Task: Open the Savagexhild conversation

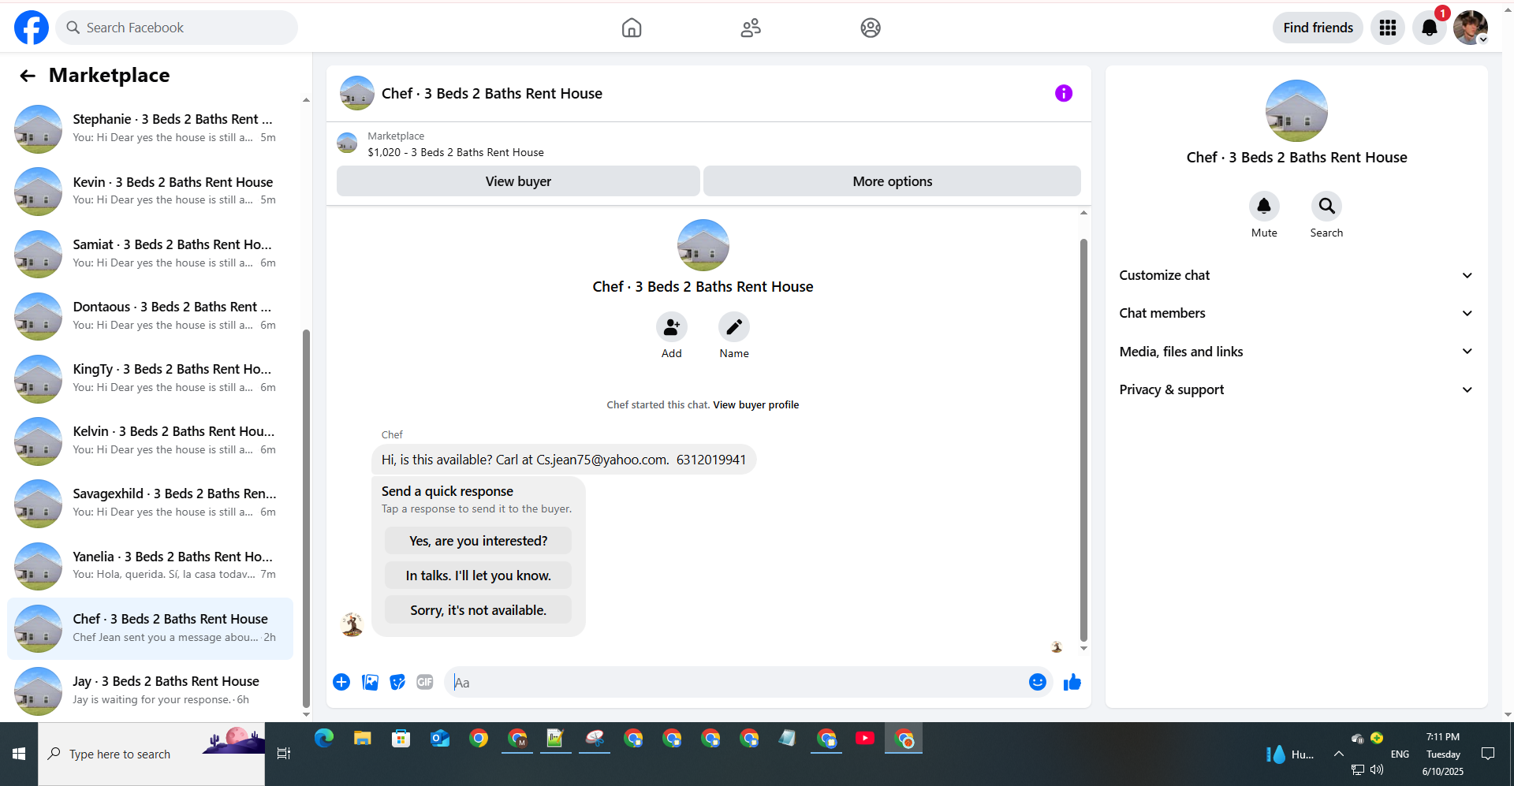Action: point(150,503)
